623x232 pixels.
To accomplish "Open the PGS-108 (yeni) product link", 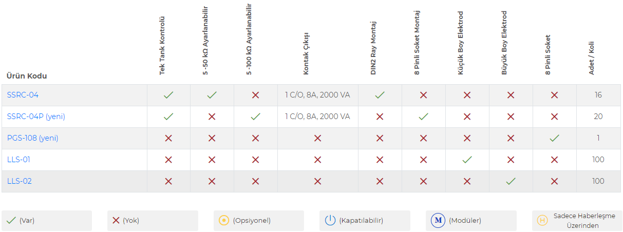I will [x=32, y=138].
